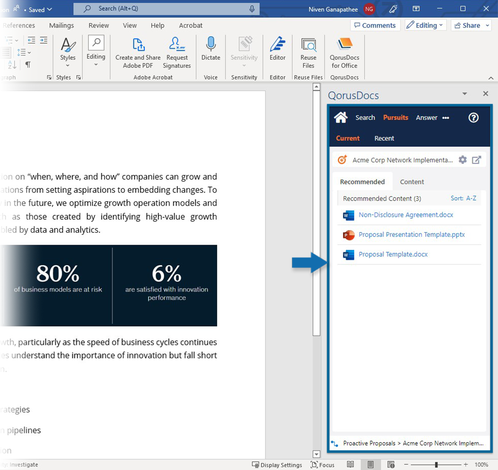498x470 pixels.
Task: Click the Word icon beside Proposal Template.docx
Action: point(349,255)
